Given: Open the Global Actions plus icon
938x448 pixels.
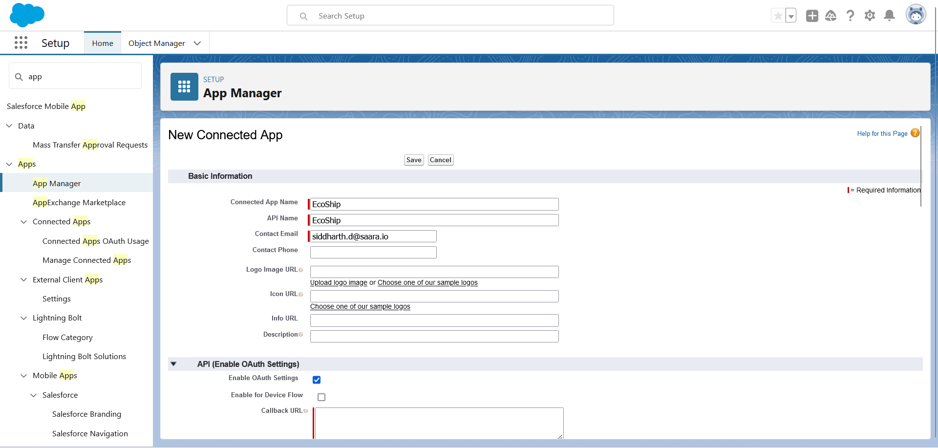Looking at the screenshot, I should coord(812,16).
